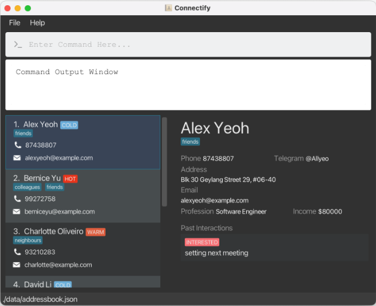
Task: Click charlotte@example.com in the list
Action: (x=58, y=265)
